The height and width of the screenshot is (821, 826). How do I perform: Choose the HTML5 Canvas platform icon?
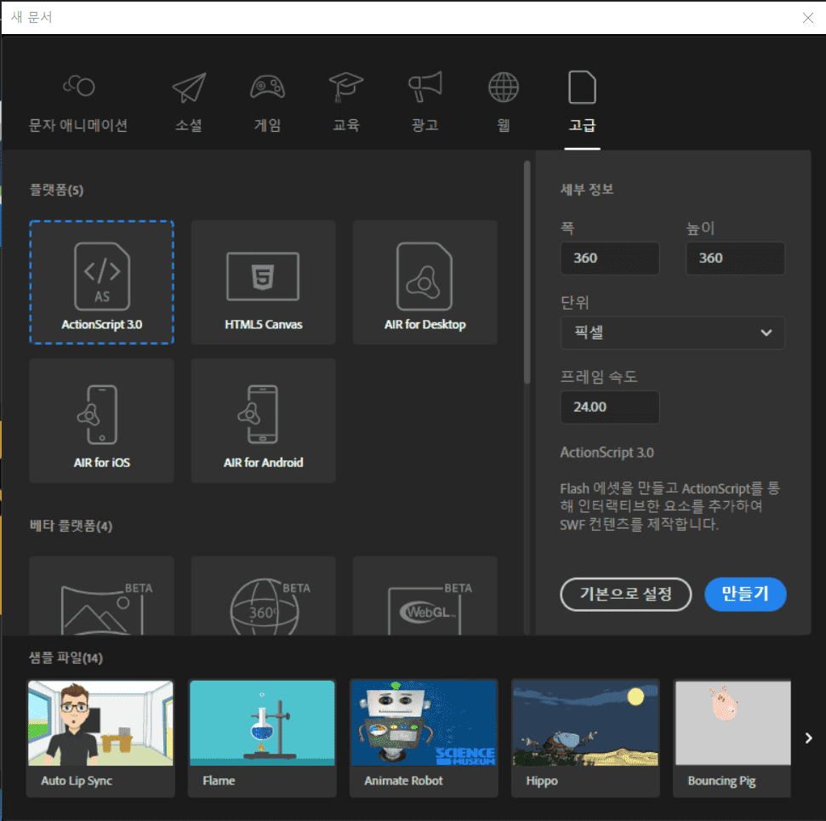(x=264, y=282)
